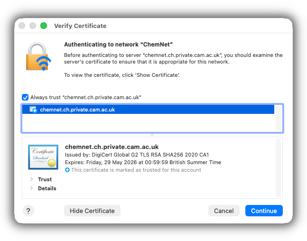
Task: Click the certificate details pane scrollbar
Action: pyautogui.click(x=279, y=167)
